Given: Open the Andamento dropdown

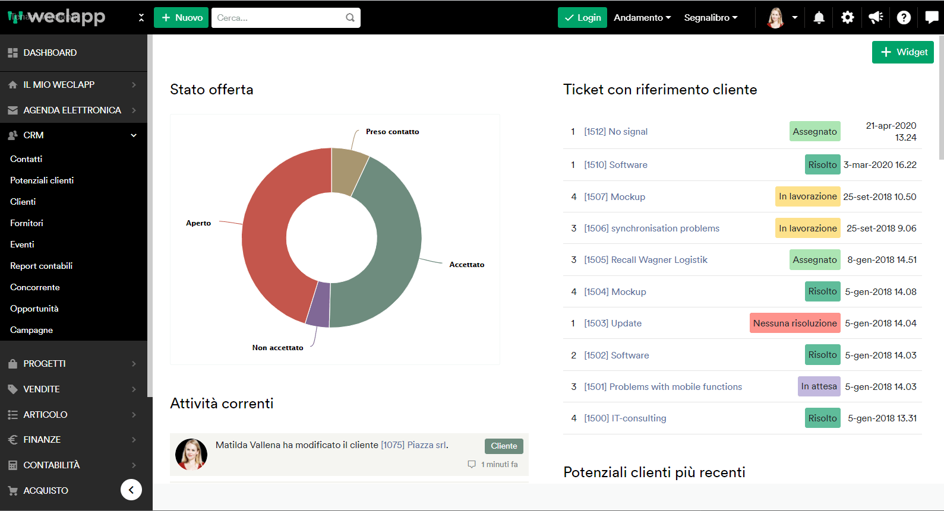Looking at the screenshot, I should coord(642,18).
